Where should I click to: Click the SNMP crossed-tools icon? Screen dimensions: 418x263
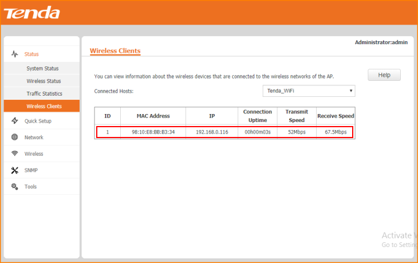pos(15,170)
